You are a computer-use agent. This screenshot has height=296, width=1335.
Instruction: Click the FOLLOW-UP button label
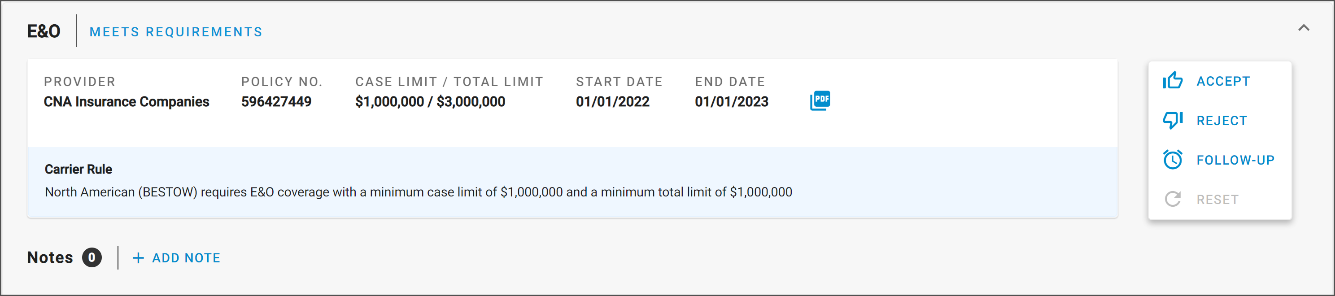click(x=1235, y=160)
